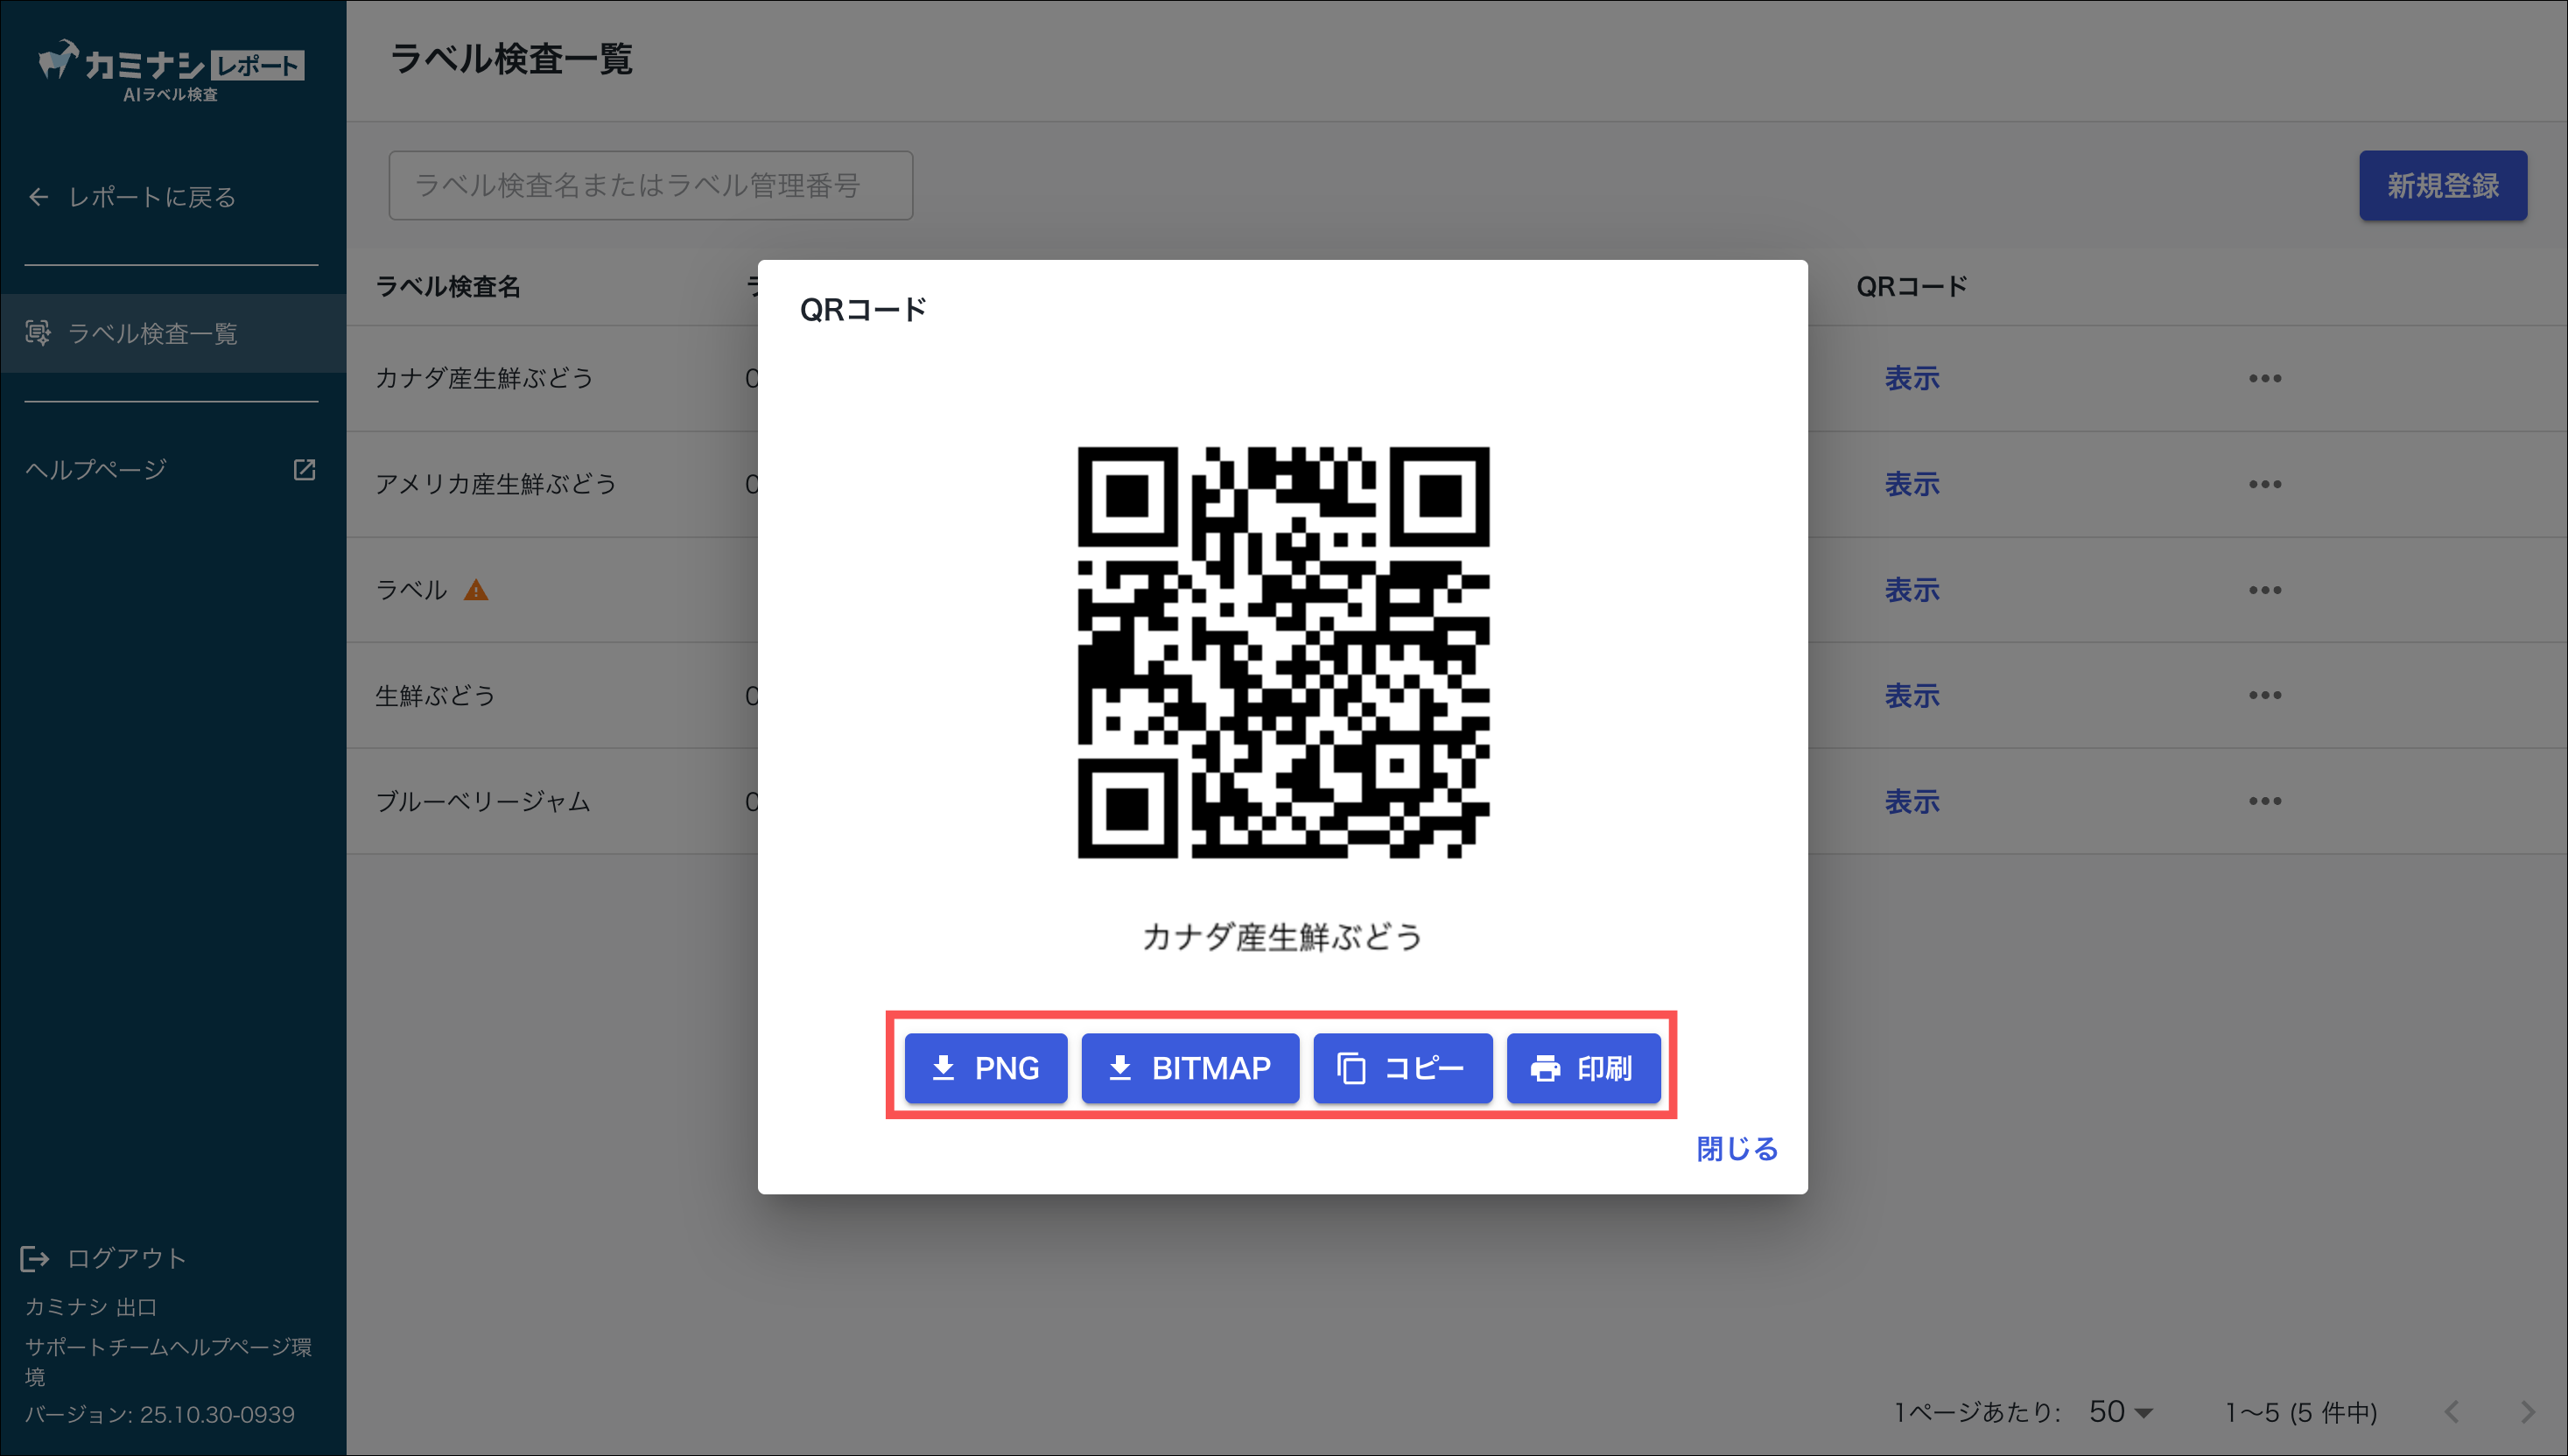
Task: Open ヘルプページ external link icon
Action: (304, 469)
